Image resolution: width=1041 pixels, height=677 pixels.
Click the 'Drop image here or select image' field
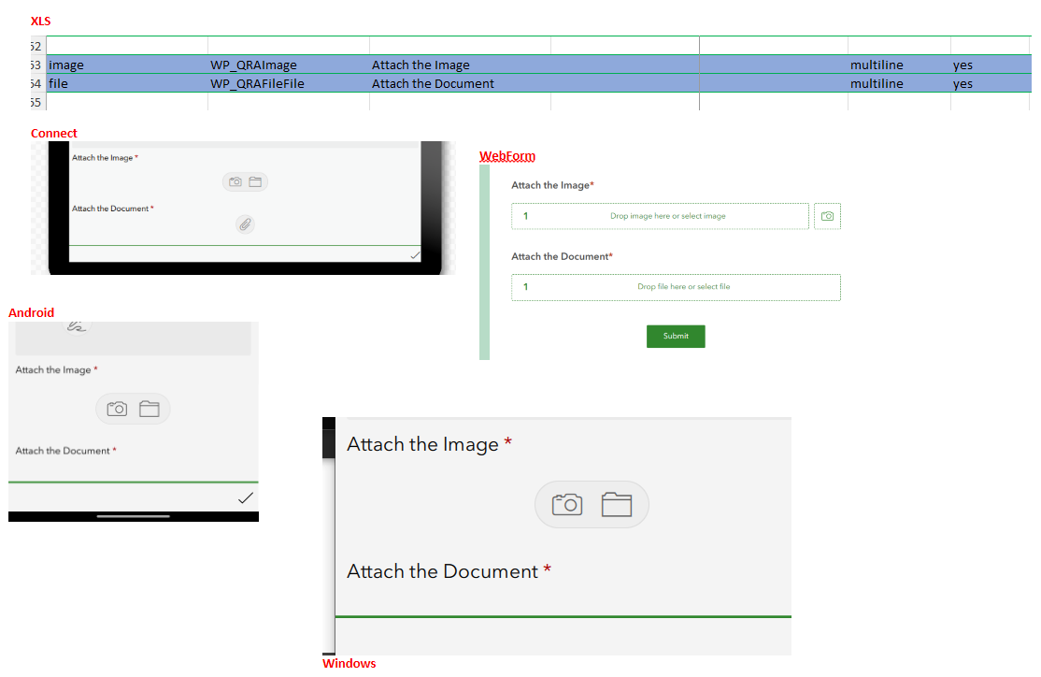point(660,216)
